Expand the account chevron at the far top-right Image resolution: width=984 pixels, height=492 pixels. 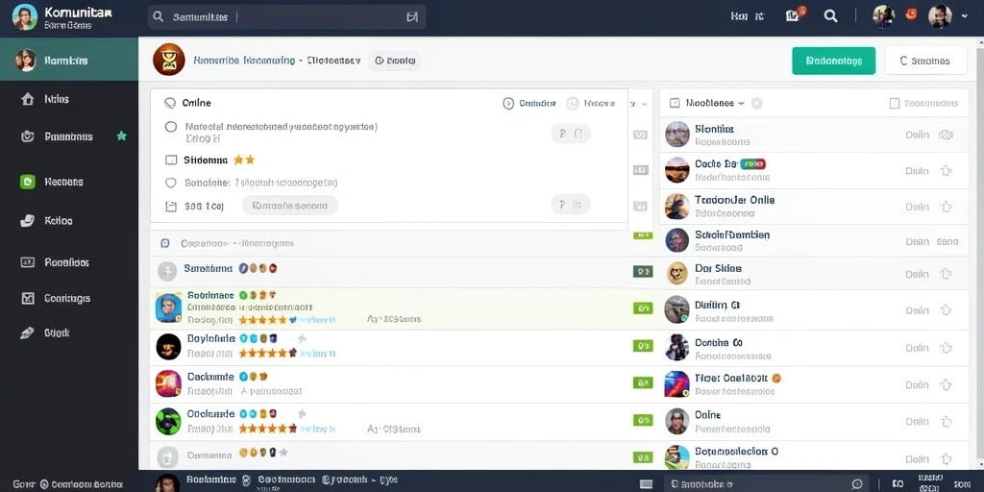point(965,17)
